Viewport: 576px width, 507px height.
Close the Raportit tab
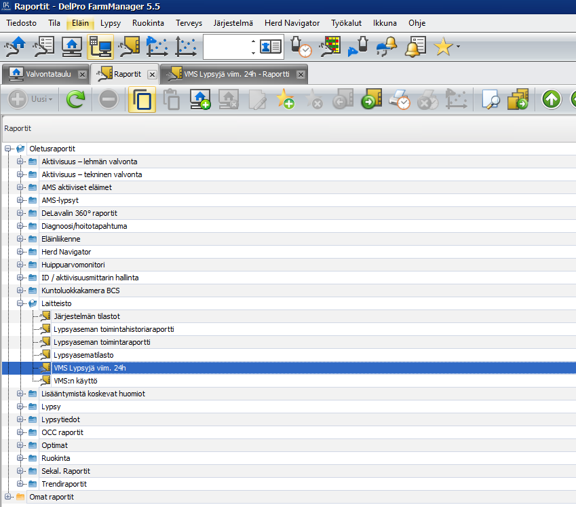pyautogui.click(x=152, y=75)
